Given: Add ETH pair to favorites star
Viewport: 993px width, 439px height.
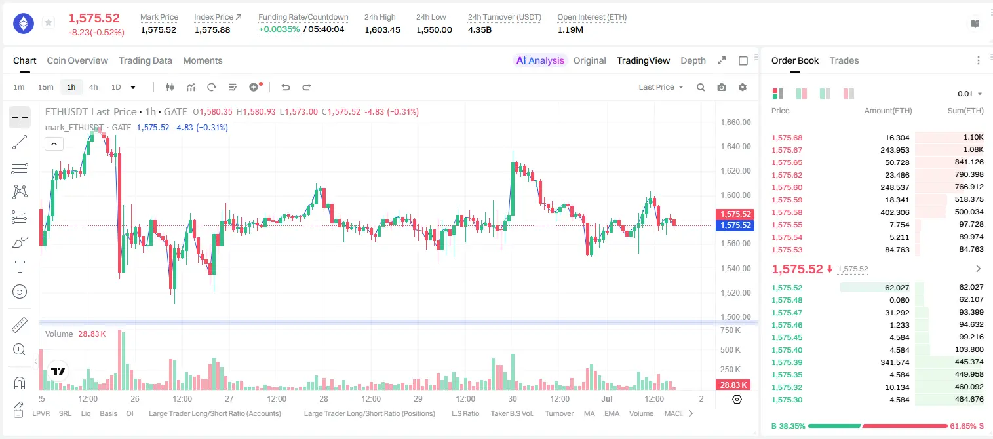Looking at the screenshot, I should click(49, 23).
